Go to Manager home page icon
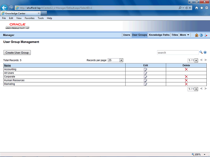The width and height of the screenshot is (210, 157). [197, 35]
